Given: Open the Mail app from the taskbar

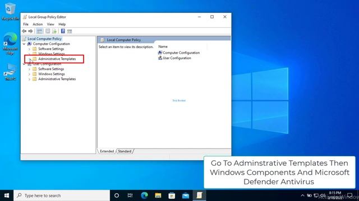Looking at the screenshot, I should coord(186,195).
